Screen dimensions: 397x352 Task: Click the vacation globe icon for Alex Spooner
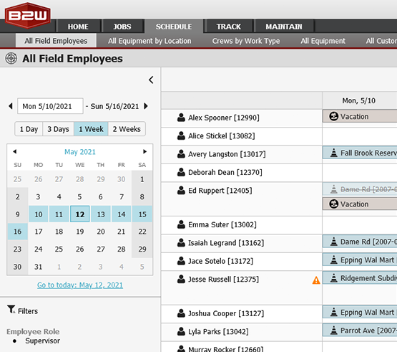point(334,116)
